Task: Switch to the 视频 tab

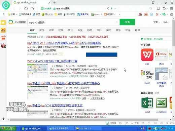Action: pyautogui.click(x=61, y=30)
